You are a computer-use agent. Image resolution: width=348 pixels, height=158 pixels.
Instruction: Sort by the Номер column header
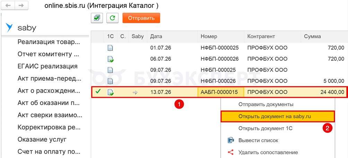coord(221,37)
